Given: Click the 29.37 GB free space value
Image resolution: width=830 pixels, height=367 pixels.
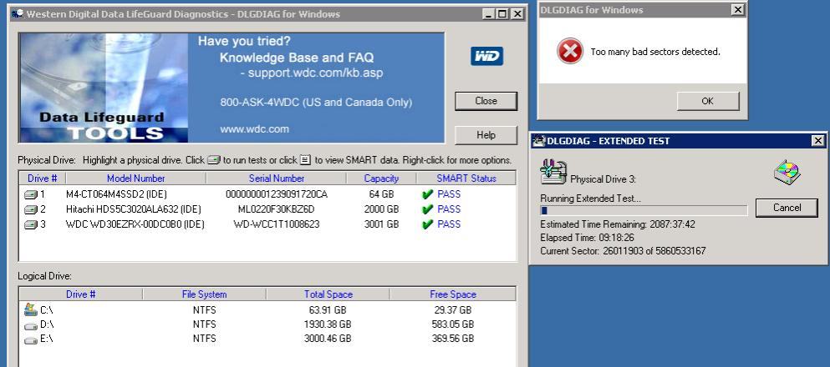Looking at the screenshot, I should (x=452, y=310).
